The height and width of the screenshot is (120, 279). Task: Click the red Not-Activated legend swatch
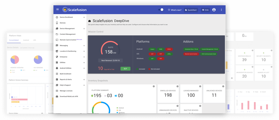(x=149, y=69)
